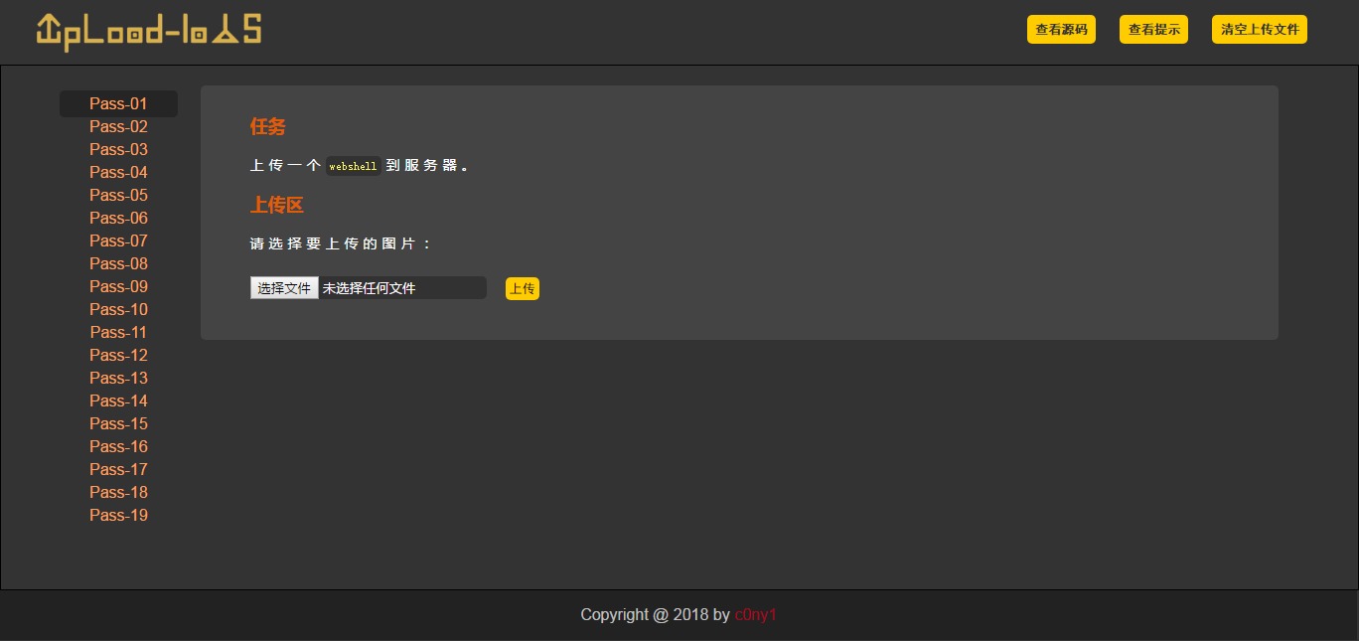Select Pass-01 in the sidebar
Viewport: 1359px width, 641px height.
tap(118, 103)
